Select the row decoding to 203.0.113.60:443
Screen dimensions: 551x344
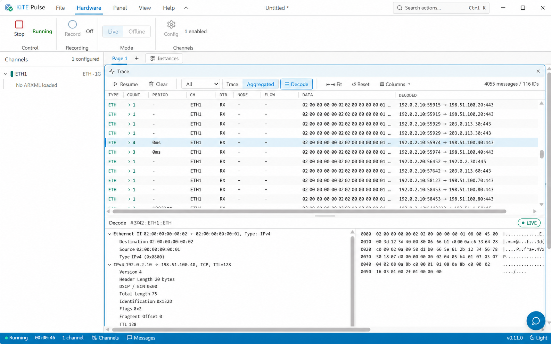click(x=321, y=171)
